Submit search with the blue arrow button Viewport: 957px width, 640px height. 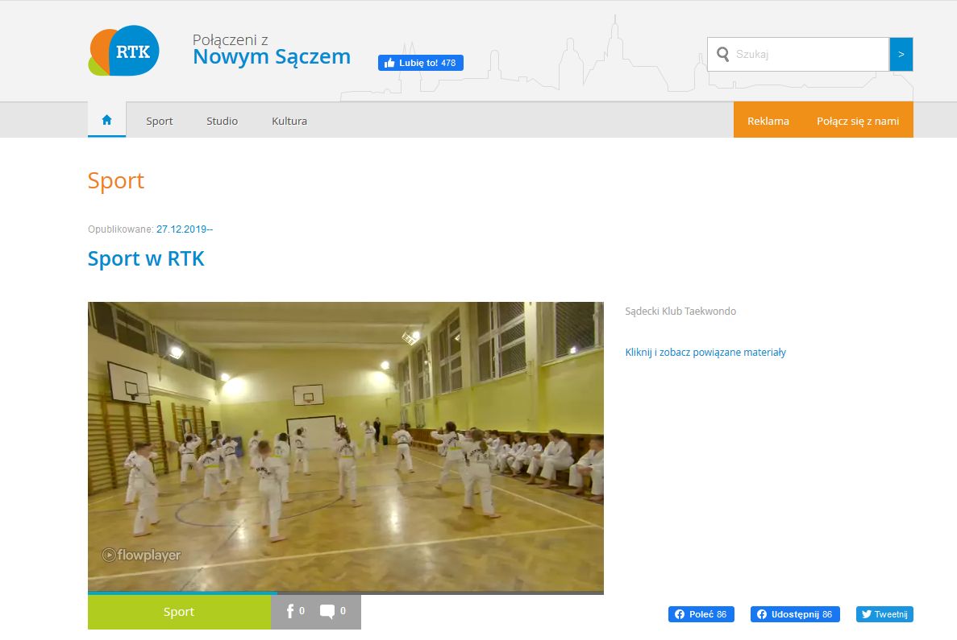pyautogui.click(x=901, y=54)
